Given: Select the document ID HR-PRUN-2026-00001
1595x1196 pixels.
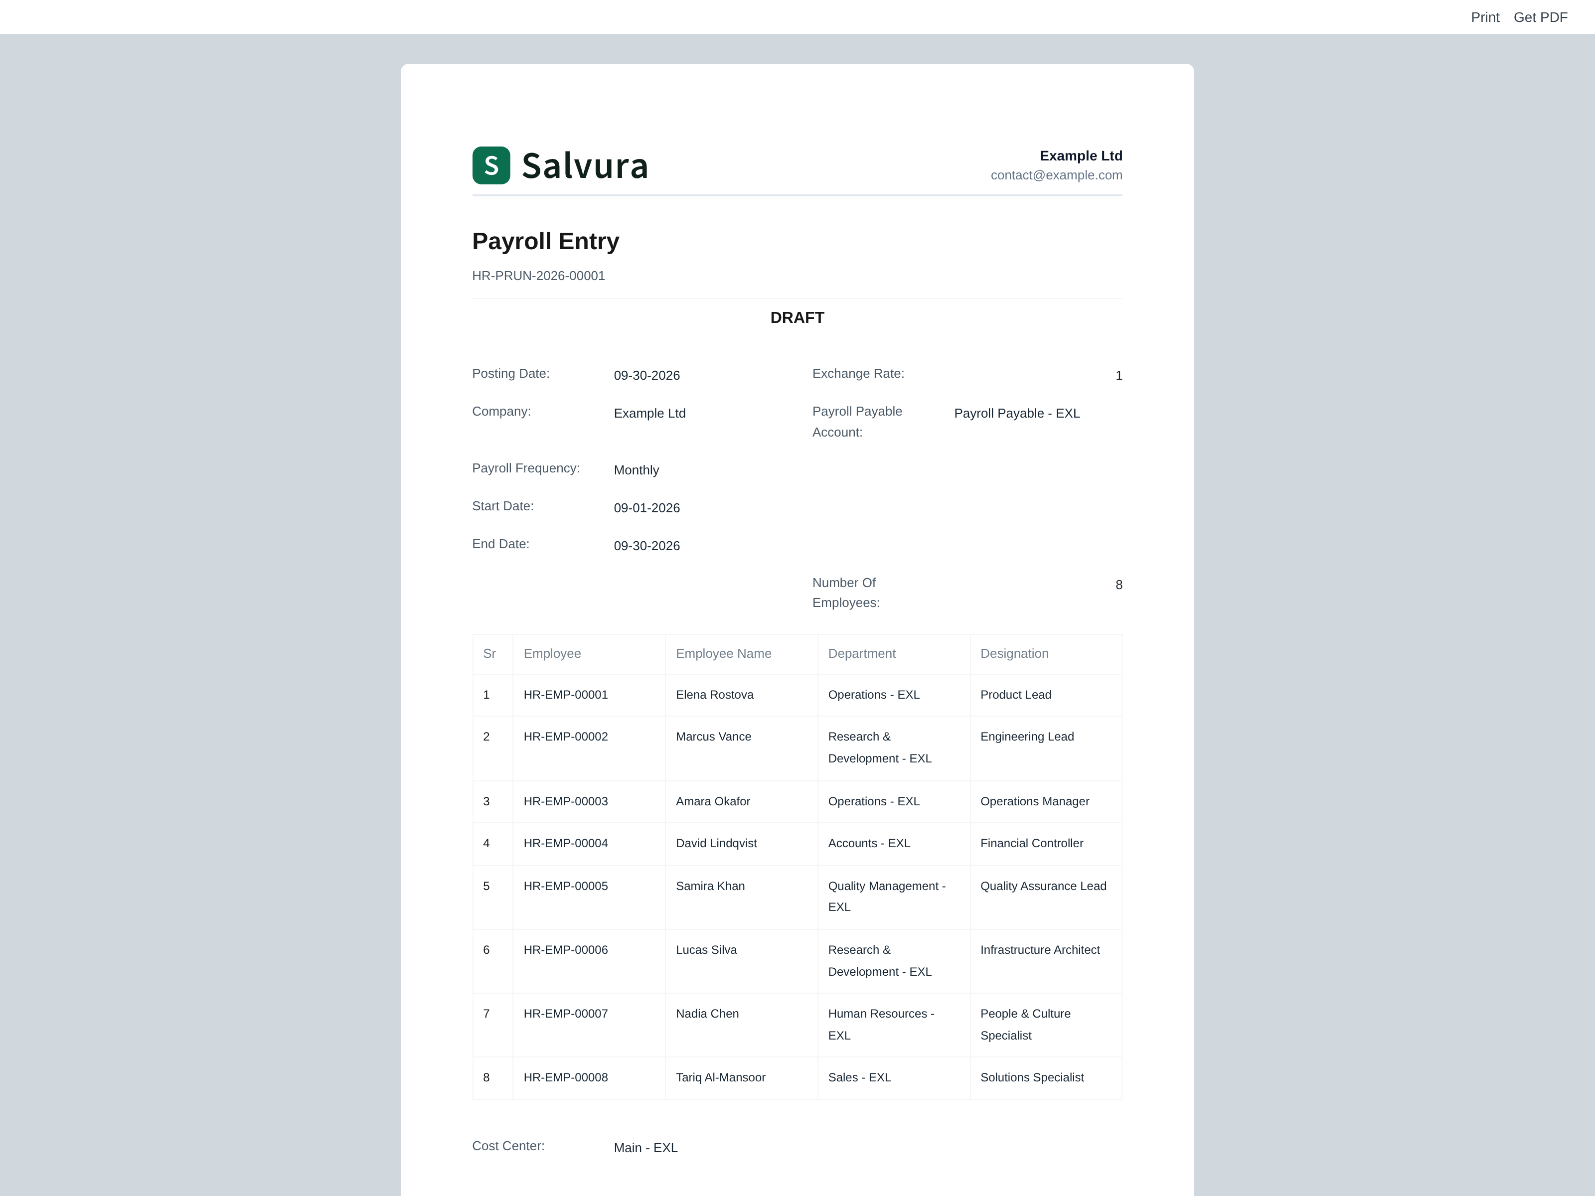Looking at the screenshot, I should click(x=539, y=276).
